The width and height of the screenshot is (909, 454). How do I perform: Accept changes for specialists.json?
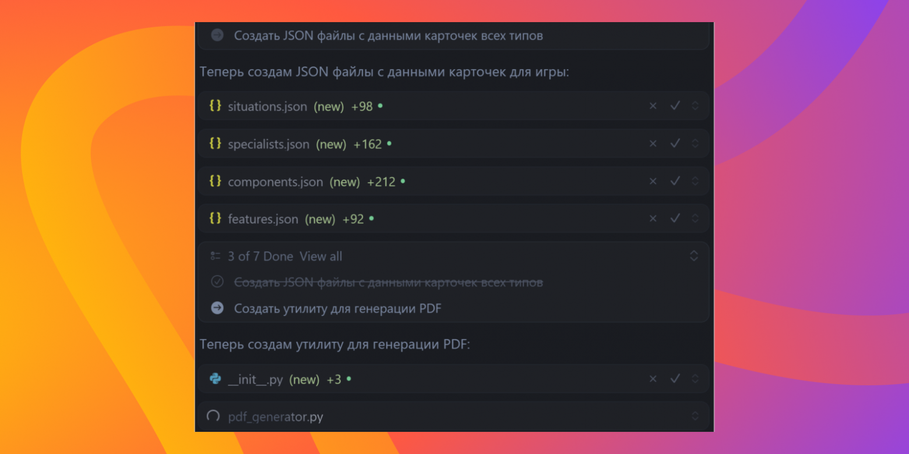(675, 144)
